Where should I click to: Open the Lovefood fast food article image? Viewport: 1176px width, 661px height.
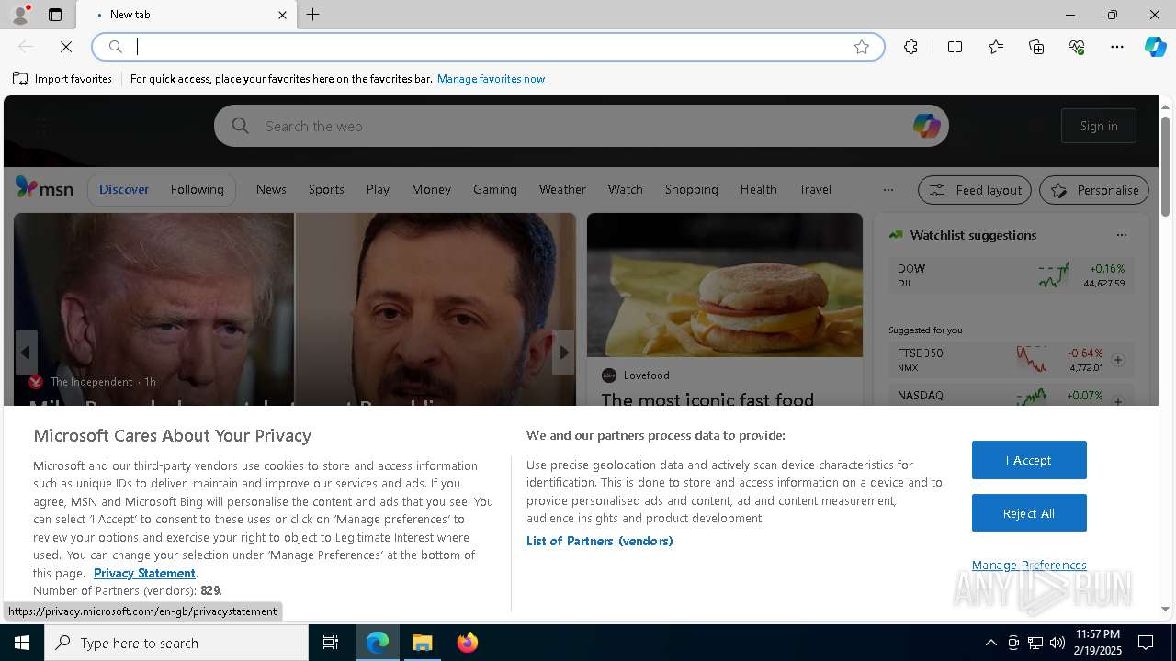(x=725, y=285)
